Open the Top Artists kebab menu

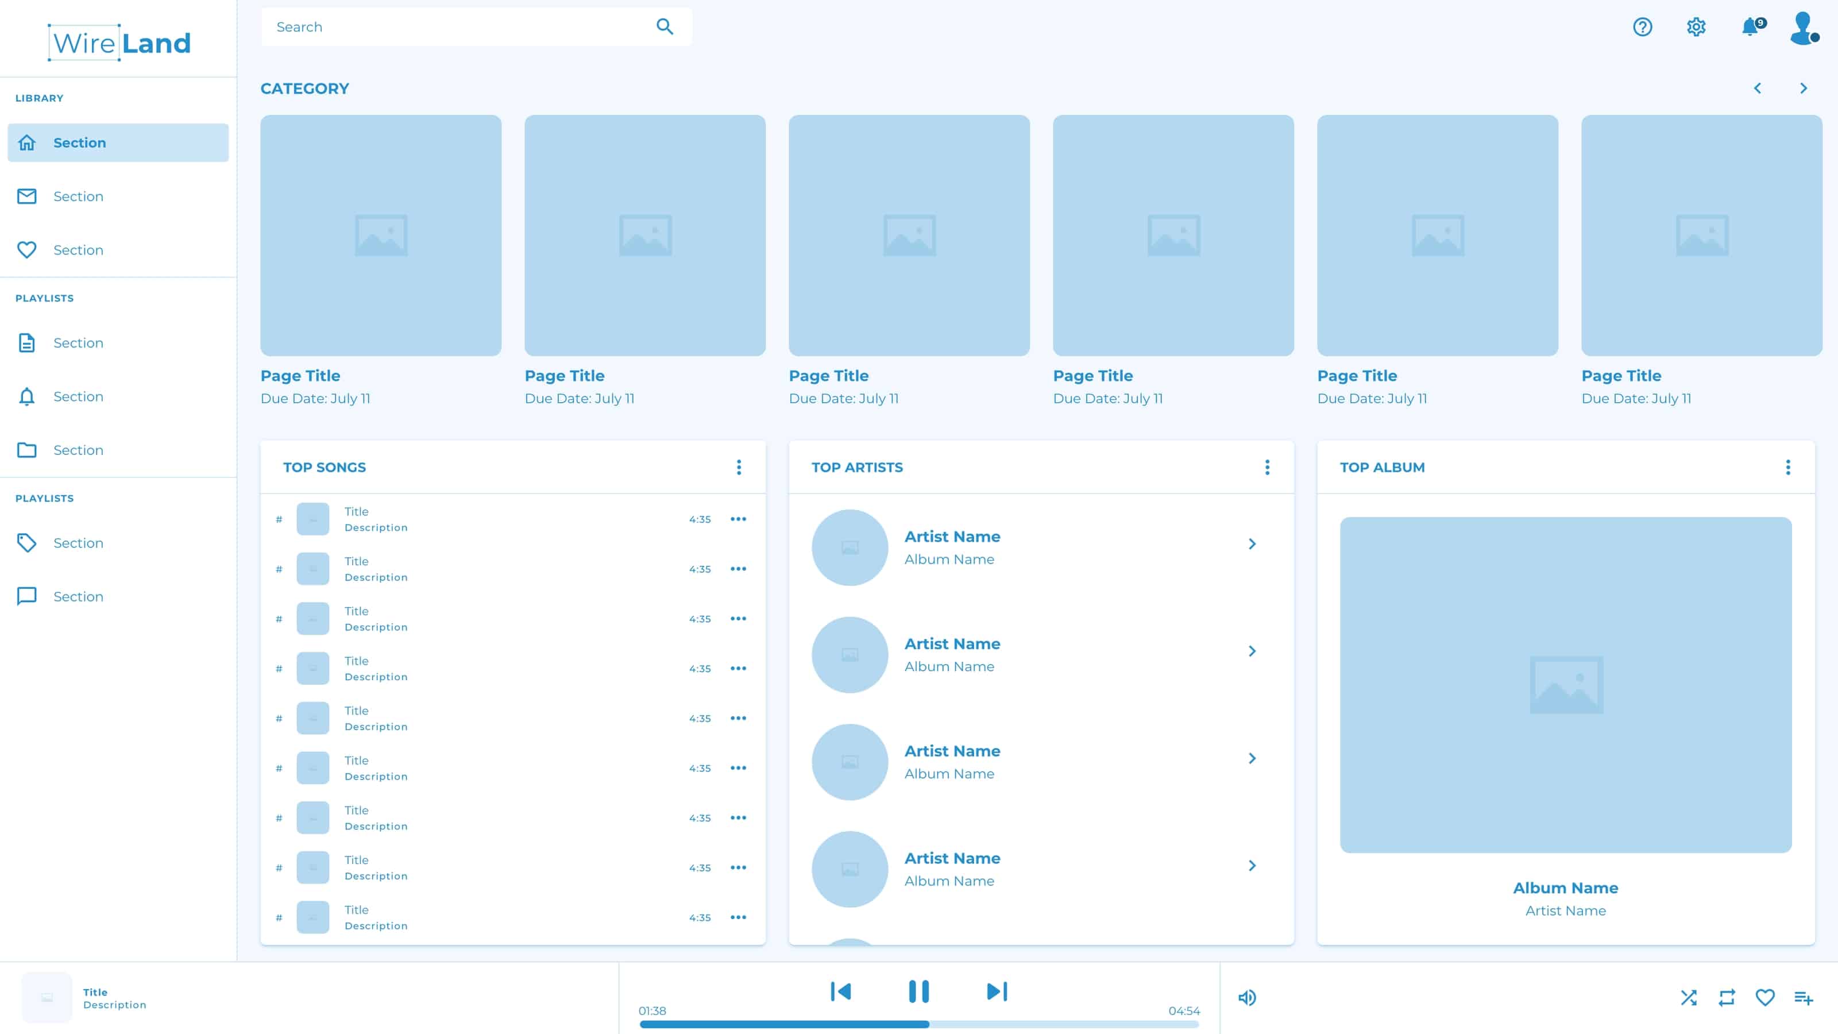coord(1268,468)
